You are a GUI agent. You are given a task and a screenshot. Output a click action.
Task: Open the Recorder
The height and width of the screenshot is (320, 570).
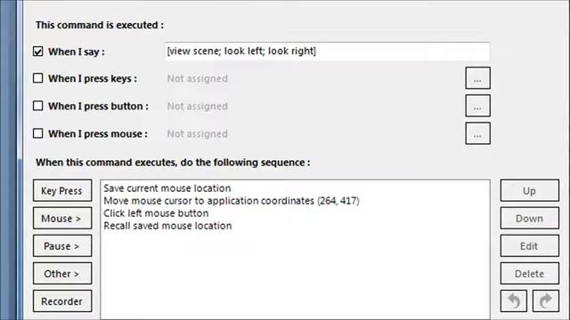pyautogui.click(x=62, y=300)
